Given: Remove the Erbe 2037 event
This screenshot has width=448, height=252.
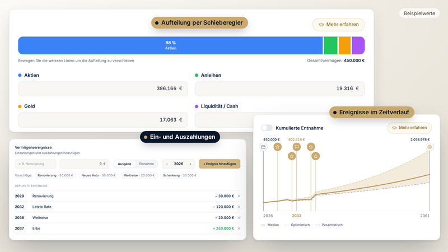Looking at the screenshot, I should tap(239, 228).
